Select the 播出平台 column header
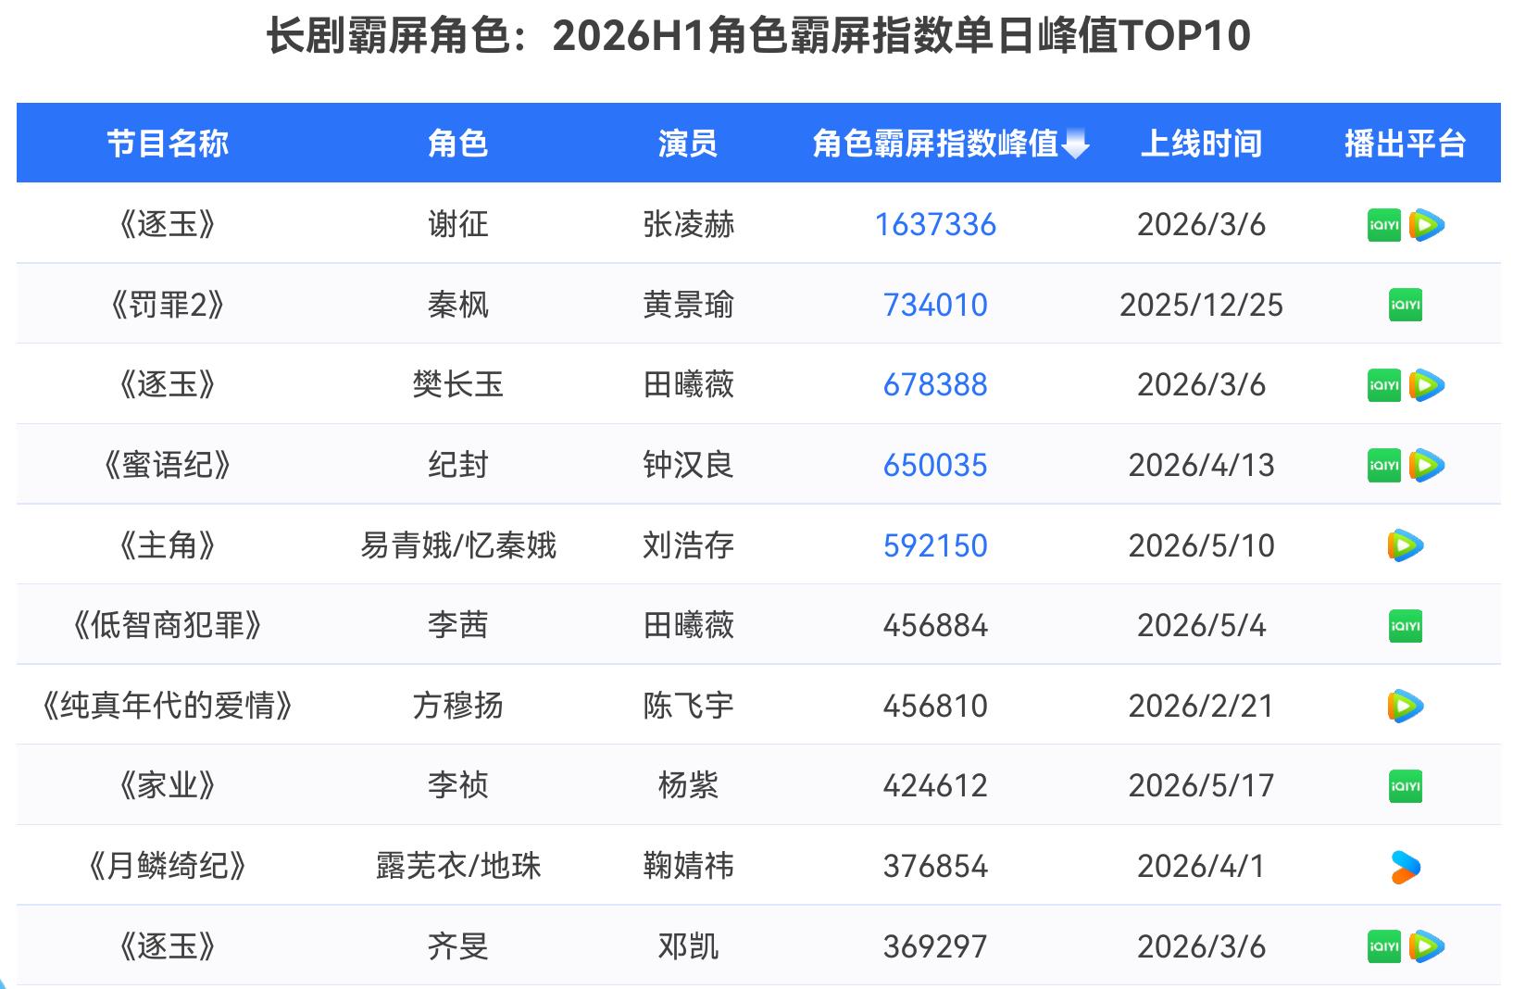 [1406, 144]
